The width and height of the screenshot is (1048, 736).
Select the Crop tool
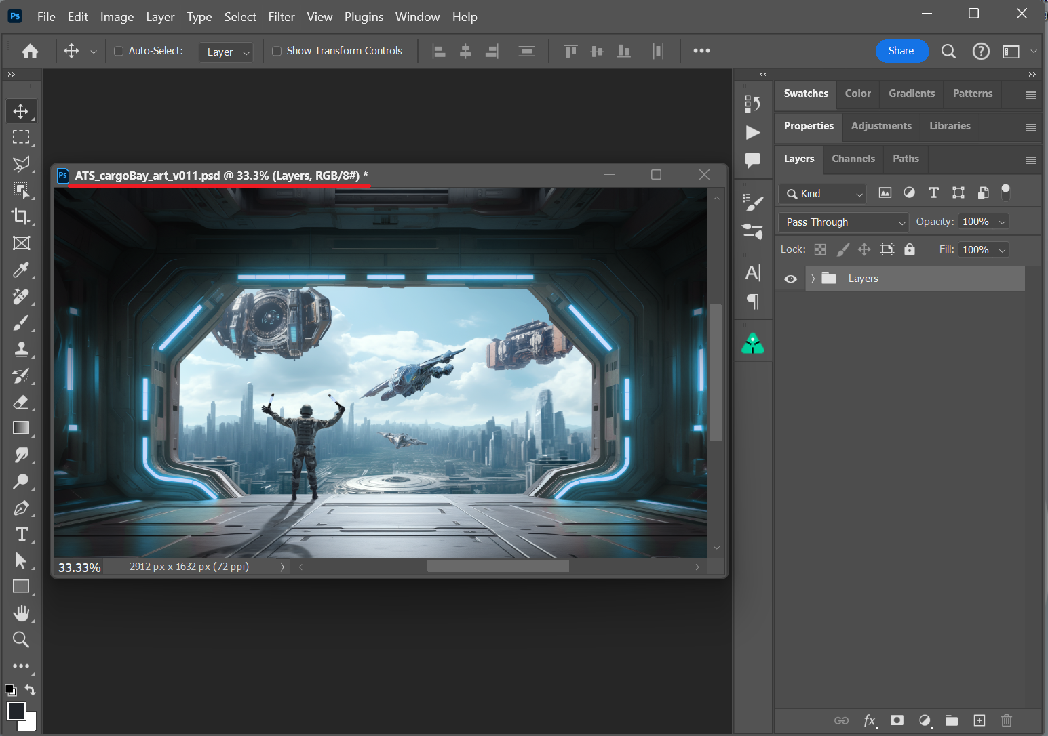coord(21,217)
